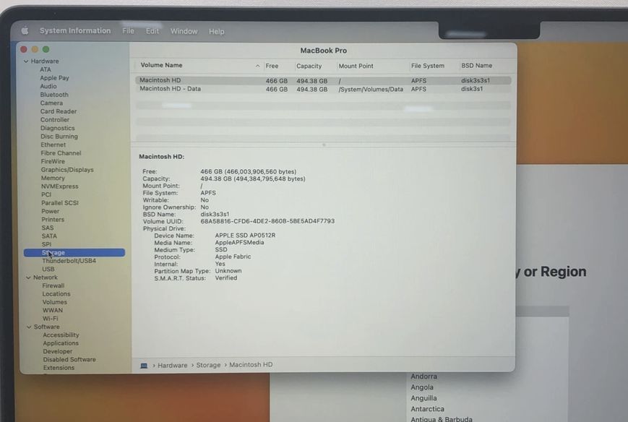628x422 pixels.
Task: Select Camera in the sidebar
Action: point(51,103)
